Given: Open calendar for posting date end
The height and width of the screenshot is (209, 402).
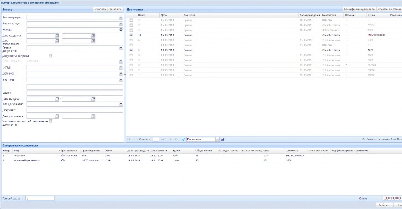Looking at the screenshot, I should click(x=93, y=41).
